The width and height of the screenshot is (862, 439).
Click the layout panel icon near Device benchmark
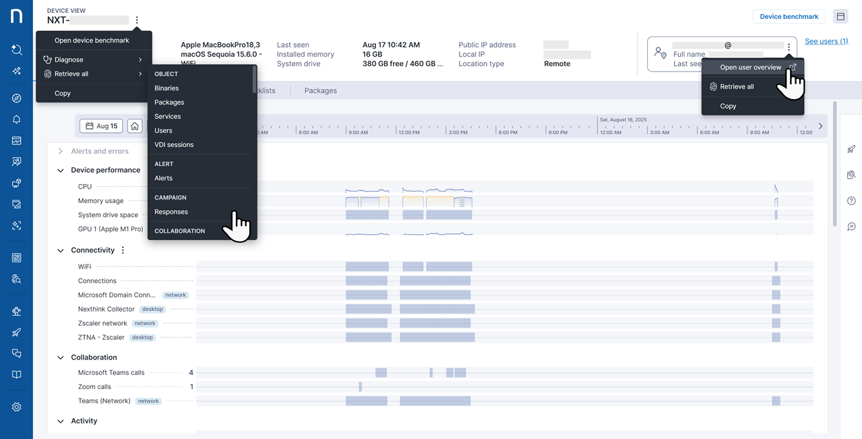(x=840, y=17)
